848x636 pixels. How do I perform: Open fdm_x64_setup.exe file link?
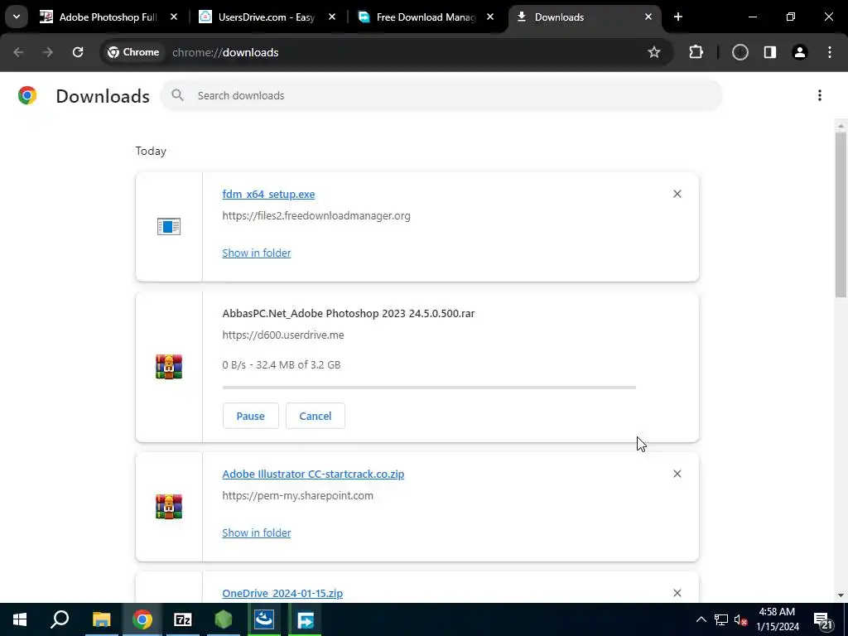268,194
